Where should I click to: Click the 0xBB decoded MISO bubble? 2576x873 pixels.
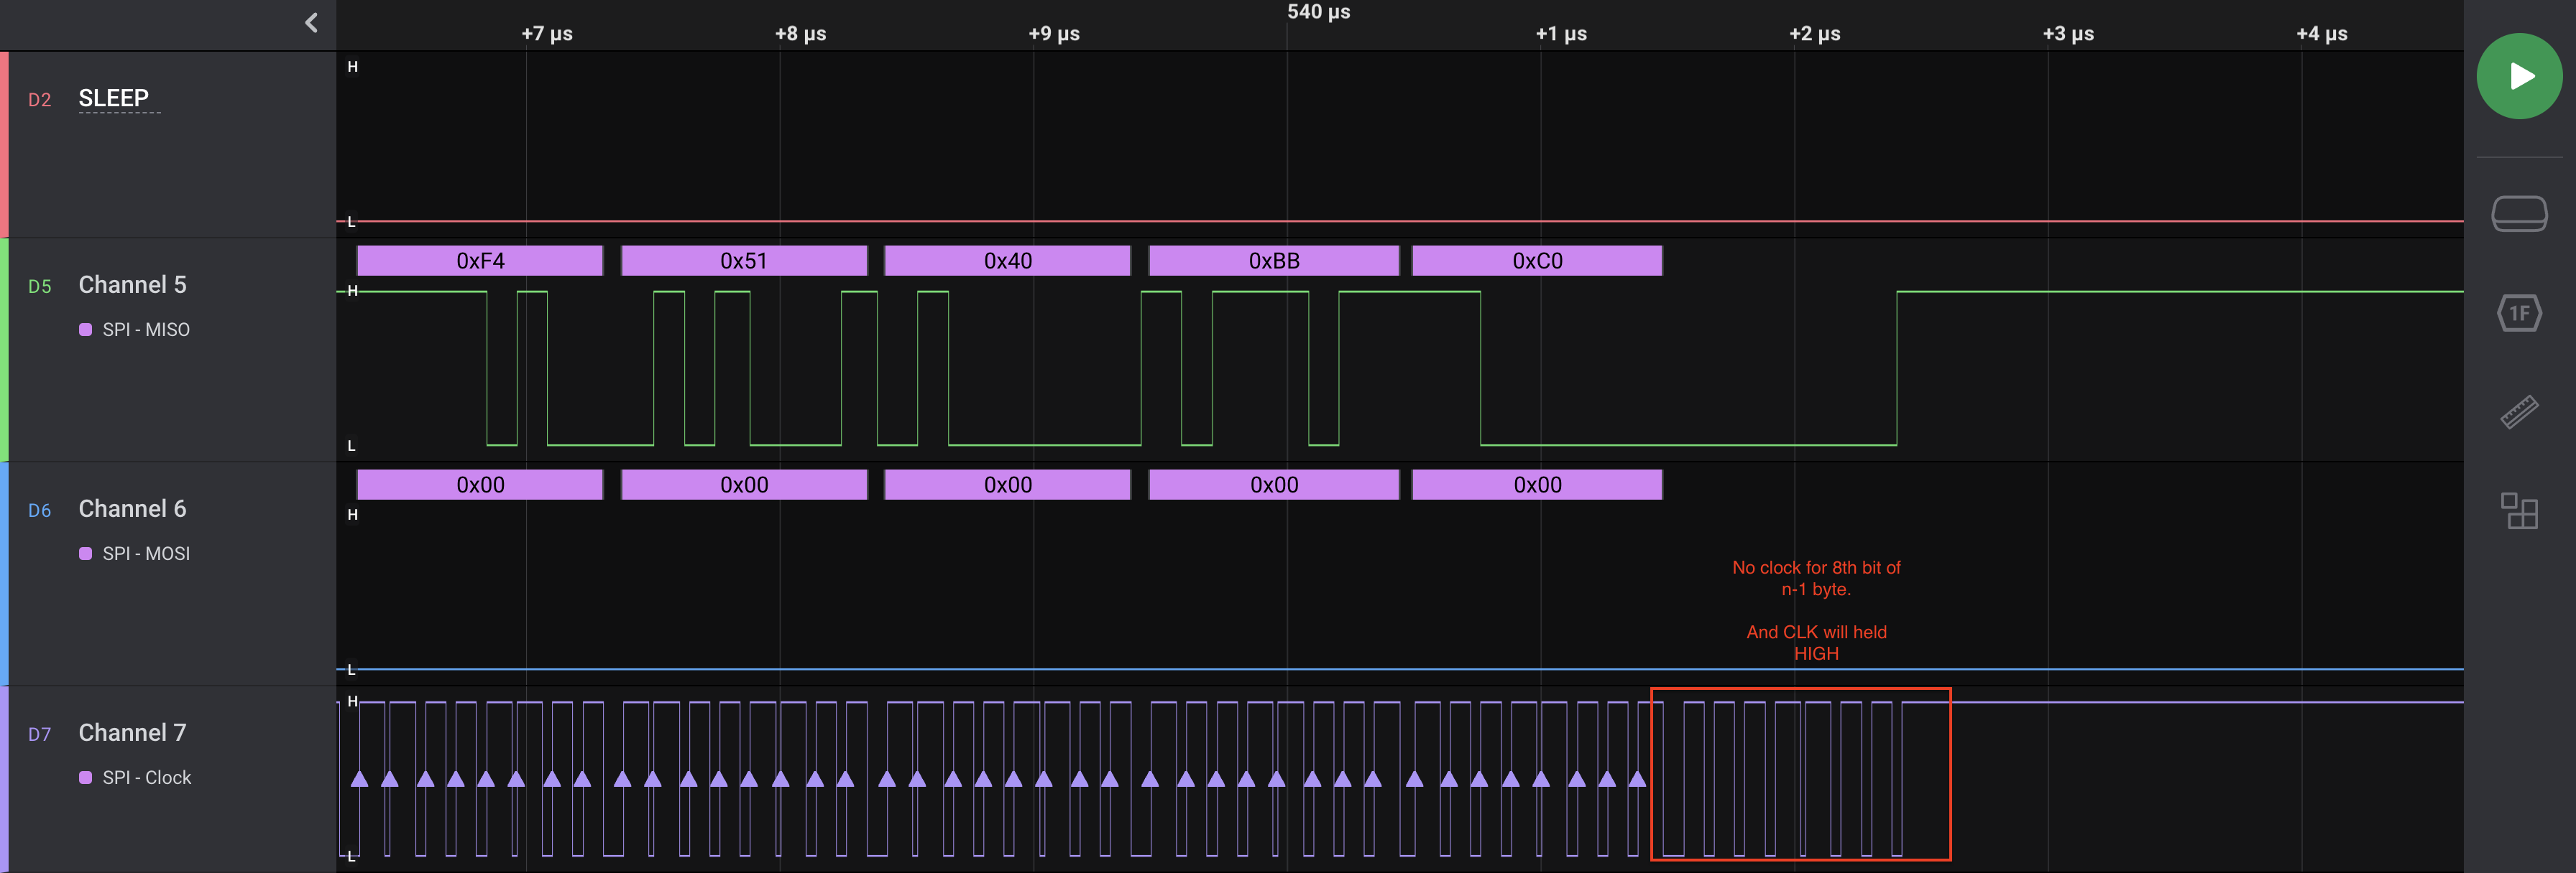pyautogui.click(x=1273, y=261)
